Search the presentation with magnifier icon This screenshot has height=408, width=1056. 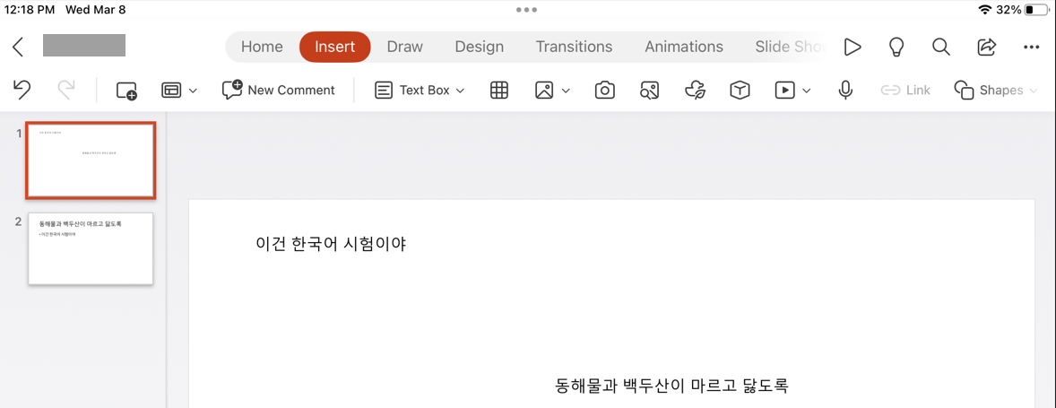point(941,47)
